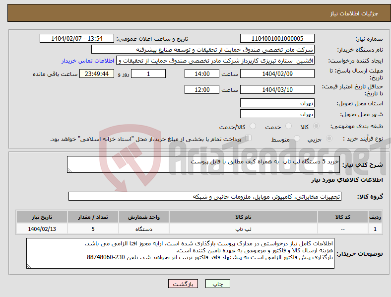Click the نام کالا column header
The width and height of the screenshot is (391, 297).
click(x=243, y=217)
